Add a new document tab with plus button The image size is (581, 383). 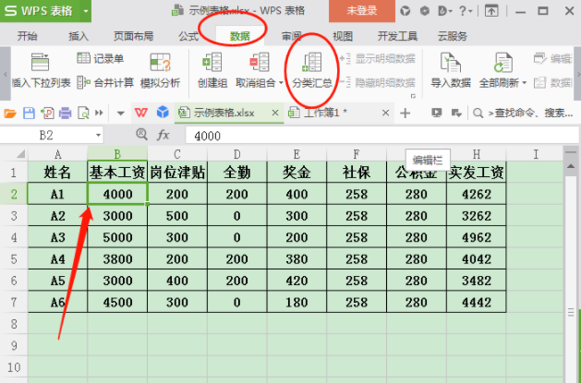(405, 113)
